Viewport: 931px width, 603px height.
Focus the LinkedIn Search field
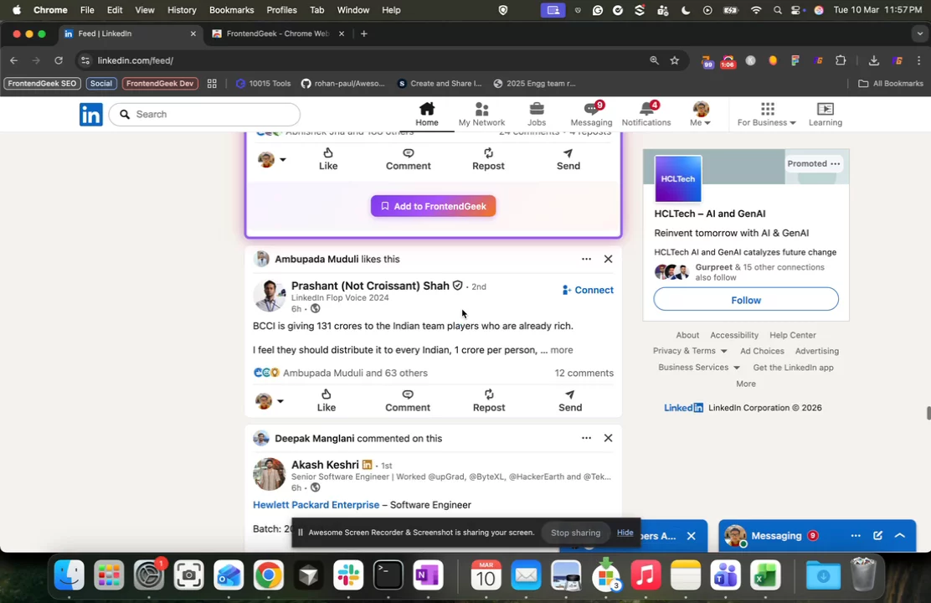[204, 114]
